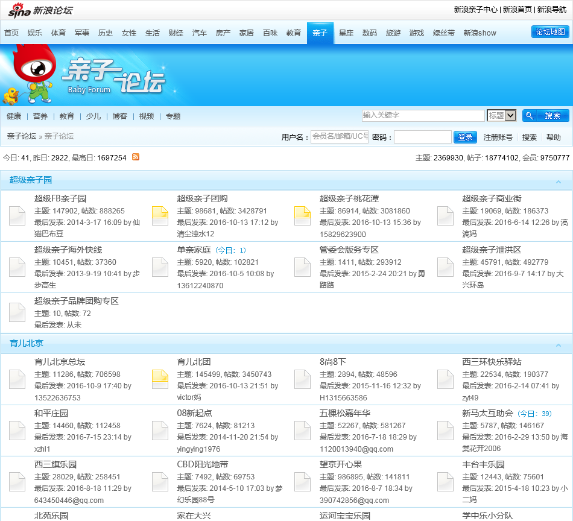573x521 pixels.
Task: Open the 新马太互助会 forum link
Action: (x=487, y=413)
